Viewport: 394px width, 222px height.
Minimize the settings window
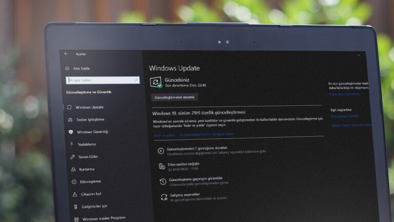click(x=359, y=54)
